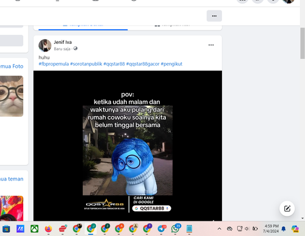
Task: Check the globe public audience icon
Action: 76,48
